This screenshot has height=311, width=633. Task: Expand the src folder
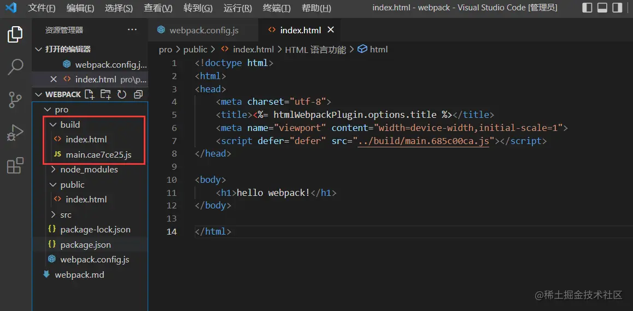pos(52,215)
